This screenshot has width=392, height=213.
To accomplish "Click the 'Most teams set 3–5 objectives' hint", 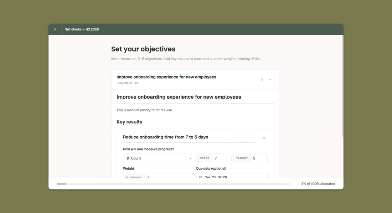I will click(x=186, y=59).
